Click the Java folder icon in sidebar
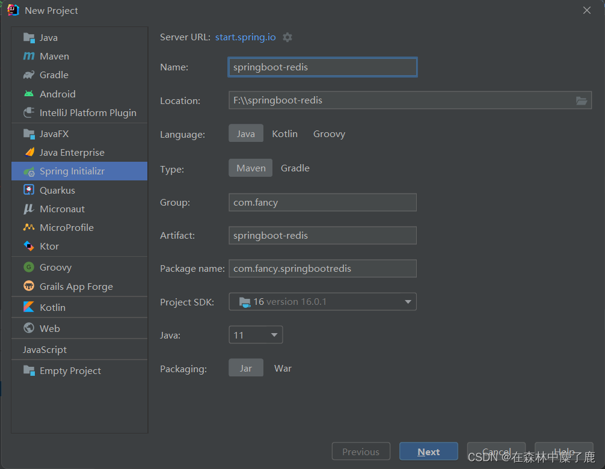Viewport: 605px width, 469px height. pyautogui.click(x=29, y=38)
